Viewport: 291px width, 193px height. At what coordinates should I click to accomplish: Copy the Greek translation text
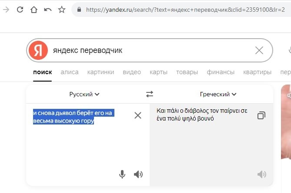[261, 115]
